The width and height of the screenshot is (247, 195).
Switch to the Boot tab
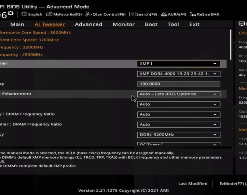click(151, 24)
